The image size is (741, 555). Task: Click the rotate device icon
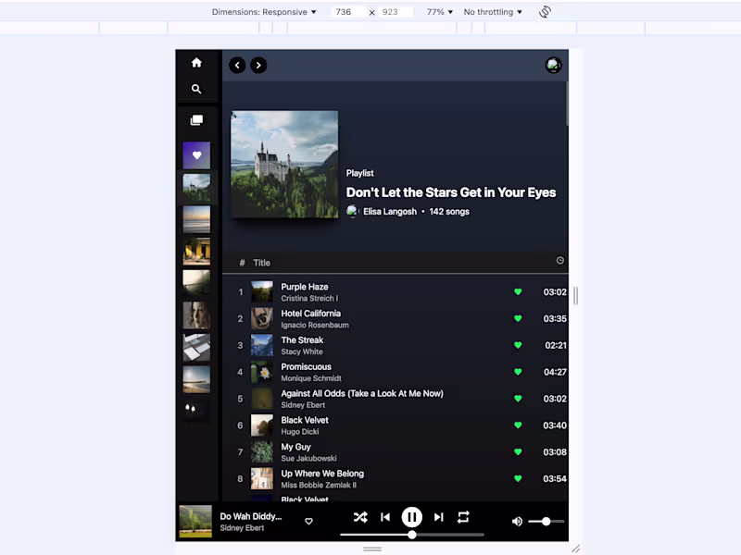545,12
